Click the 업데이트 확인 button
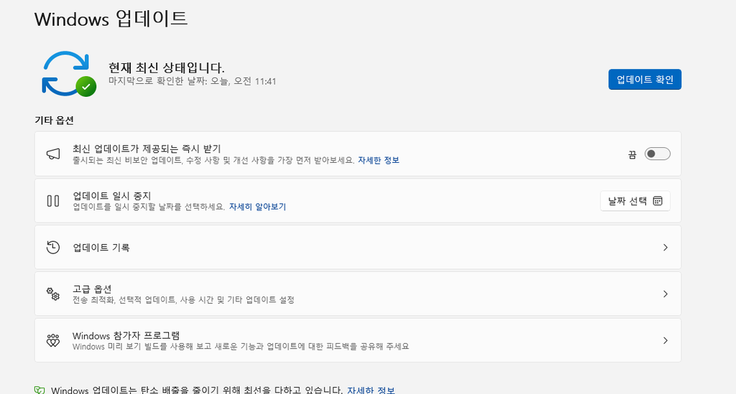 [645, 80]
